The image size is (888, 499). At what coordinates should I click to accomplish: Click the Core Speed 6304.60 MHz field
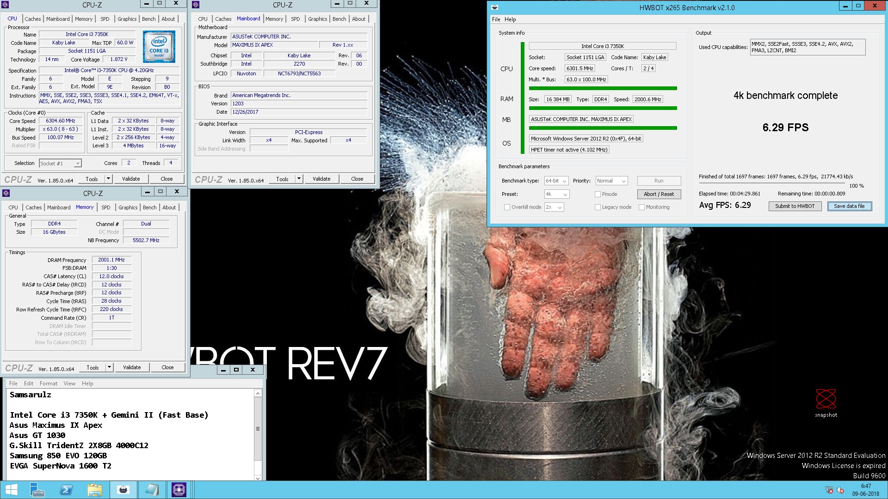coord(61,121)
